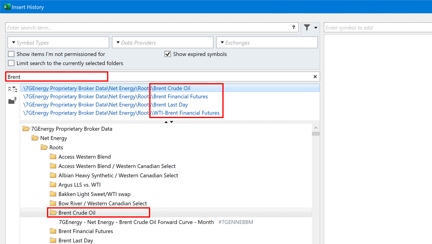Click the Enter symbol to add field
Viewport: 432px width, 244px height.
pos(378,28)
